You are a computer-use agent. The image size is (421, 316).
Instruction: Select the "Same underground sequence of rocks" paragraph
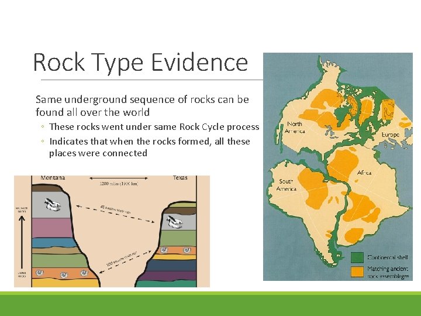pyautogui.click(x=142, y=105)
